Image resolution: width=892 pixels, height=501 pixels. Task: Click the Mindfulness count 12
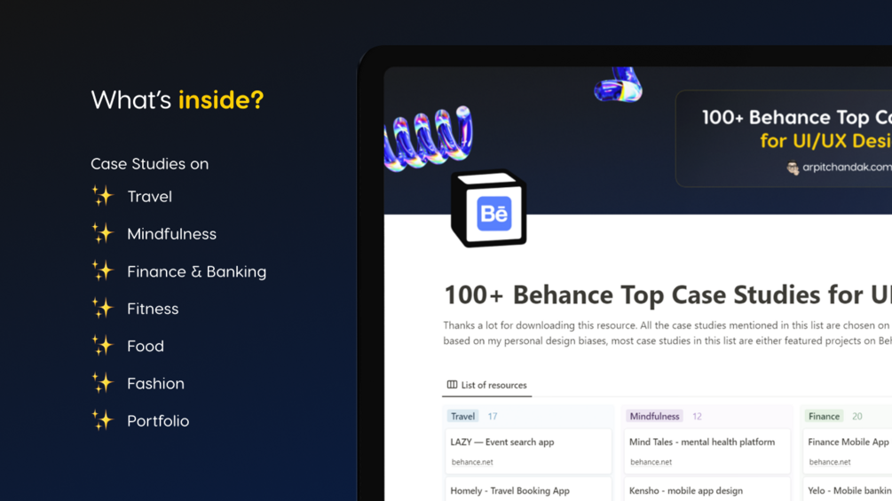pos(697,417)
